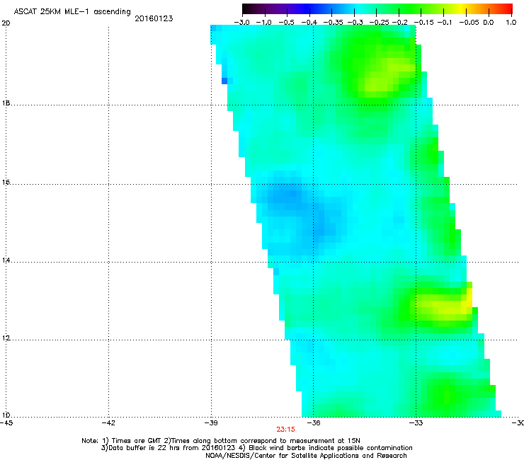Viewport: 524px width, 460px height.
Task: Click the color bar label -0.2
Action: click(399, 23)
